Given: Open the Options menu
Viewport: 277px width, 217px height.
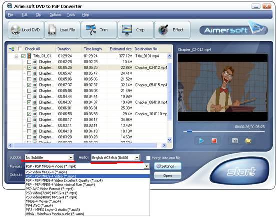Looking at the screenshot, I should (55, 15).
